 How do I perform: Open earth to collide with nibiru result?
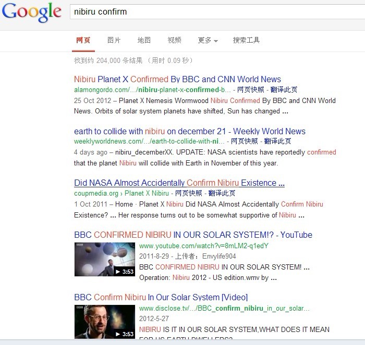pos(190,131)
